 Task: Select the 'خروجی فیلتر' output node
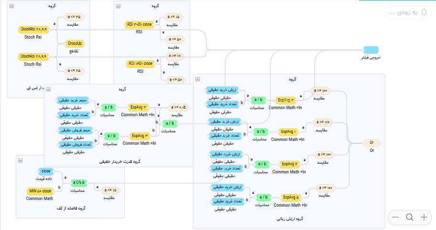(x=371, y=50)
